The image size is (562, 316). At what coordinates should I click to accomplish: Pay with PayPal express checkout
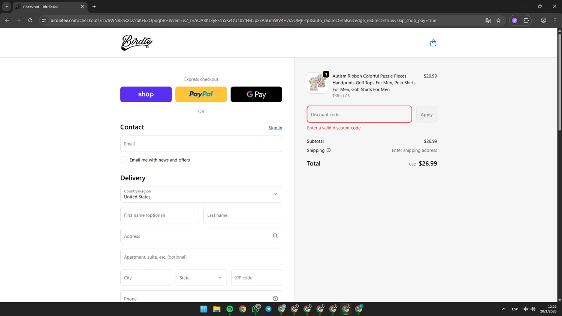(201, 94)
